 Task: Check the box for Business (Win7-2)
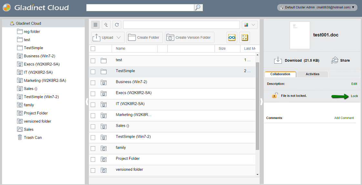coord(93,83)
